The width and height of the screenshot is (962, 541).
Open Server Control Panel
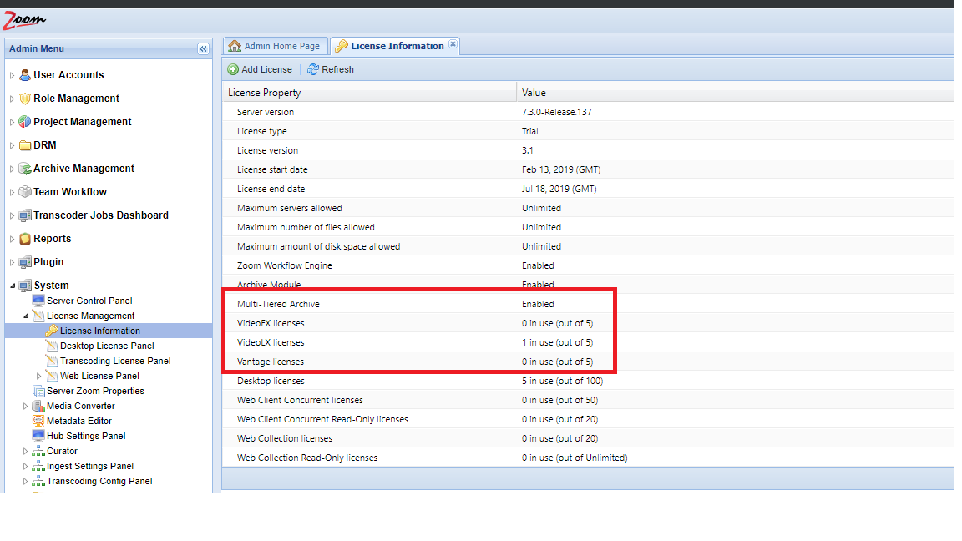89,301
